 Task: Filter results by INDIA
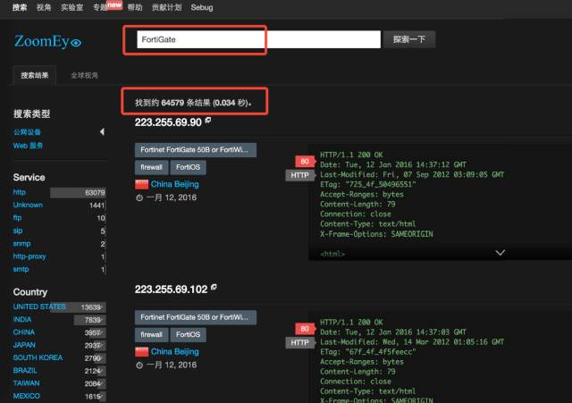(22, 320)
